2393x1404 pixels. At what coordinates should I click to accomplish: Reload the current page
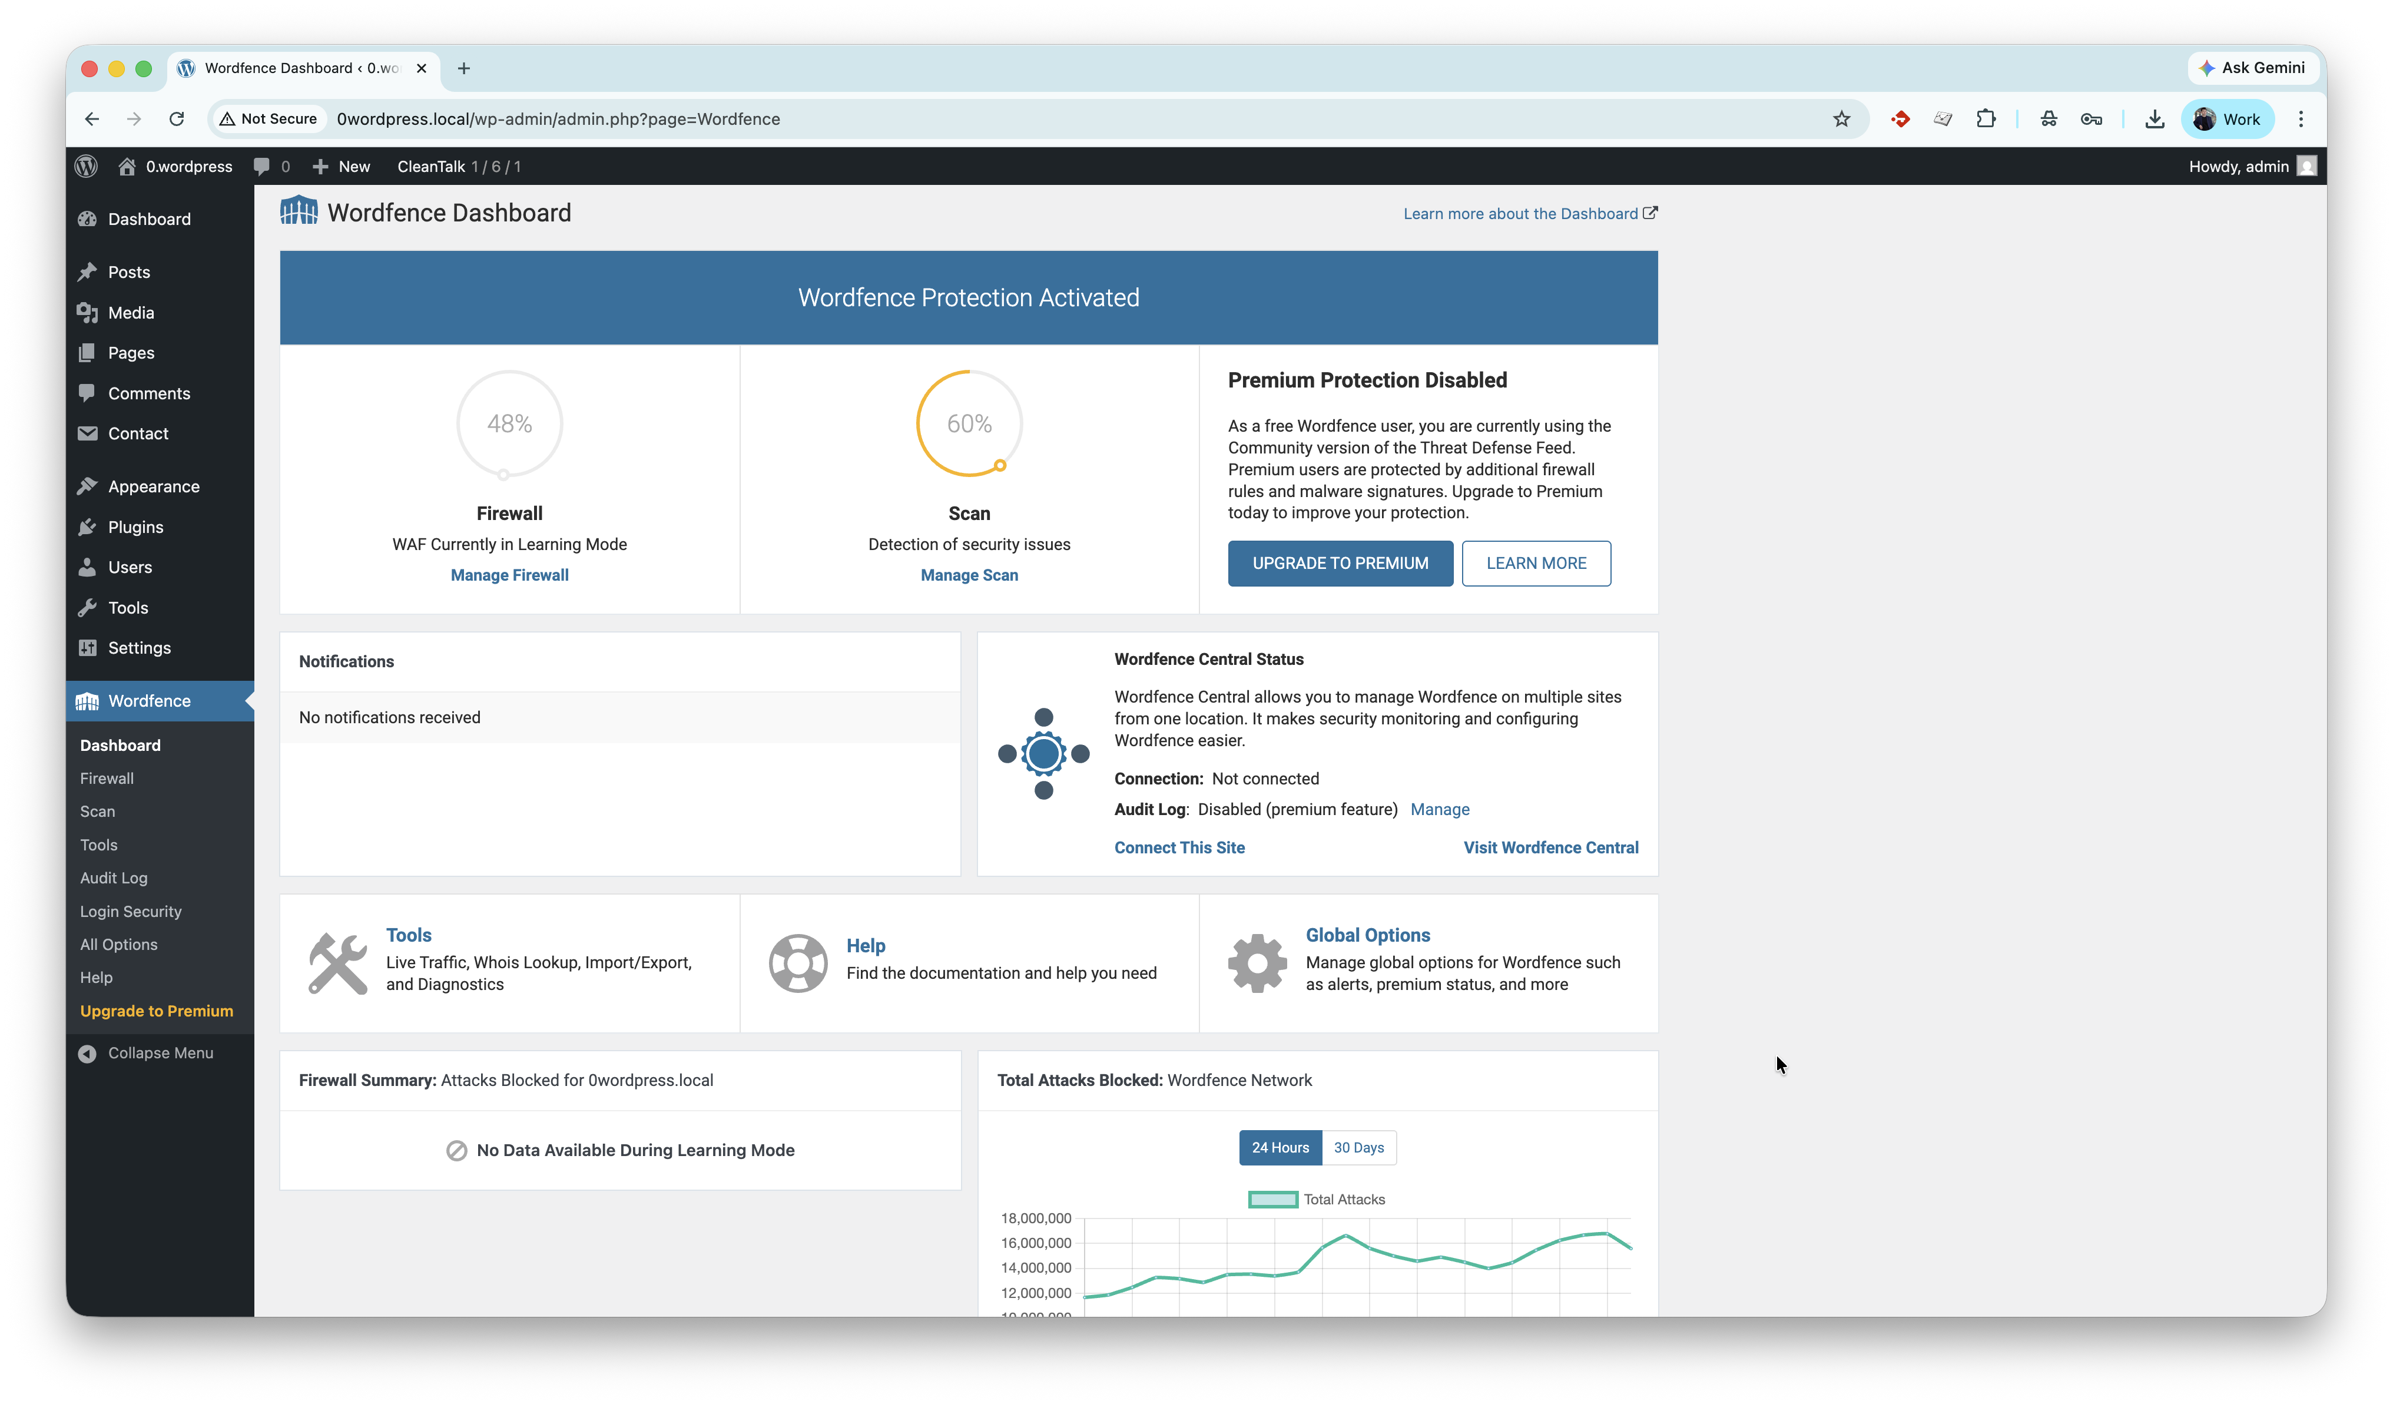177,119
